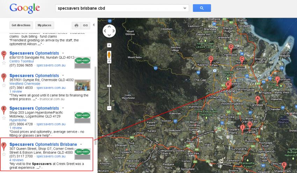Viewport: 297px width, 173px height.
Task: Expand dropdown arrow beside Loganholme result title
Action: coord(63,108)
